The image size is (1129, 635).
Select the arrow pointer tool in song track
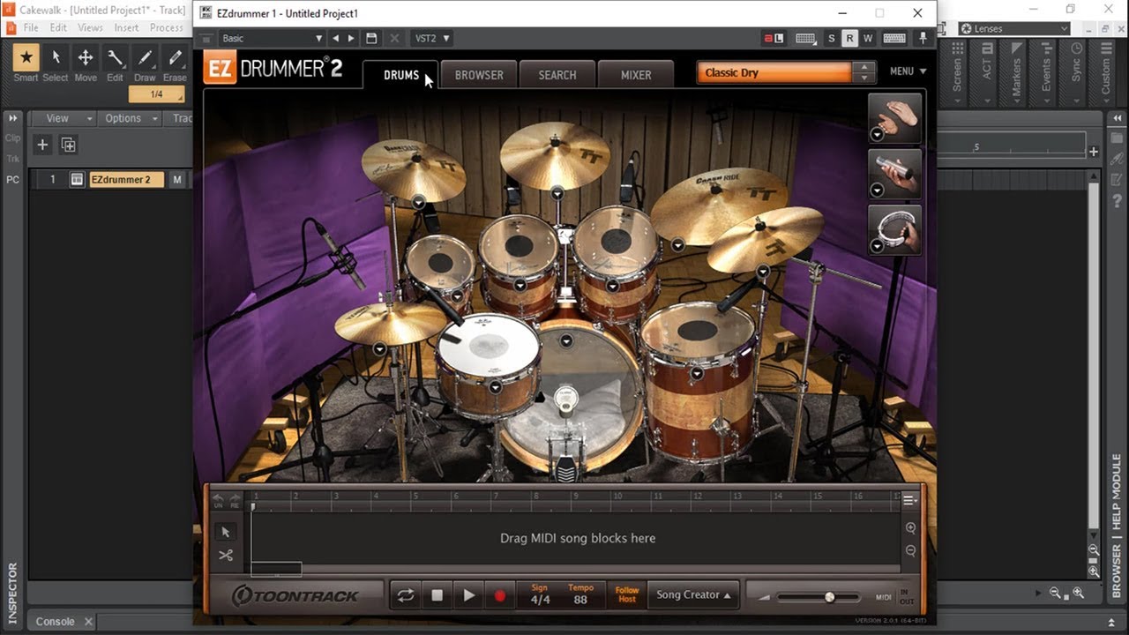pos(225,532)
